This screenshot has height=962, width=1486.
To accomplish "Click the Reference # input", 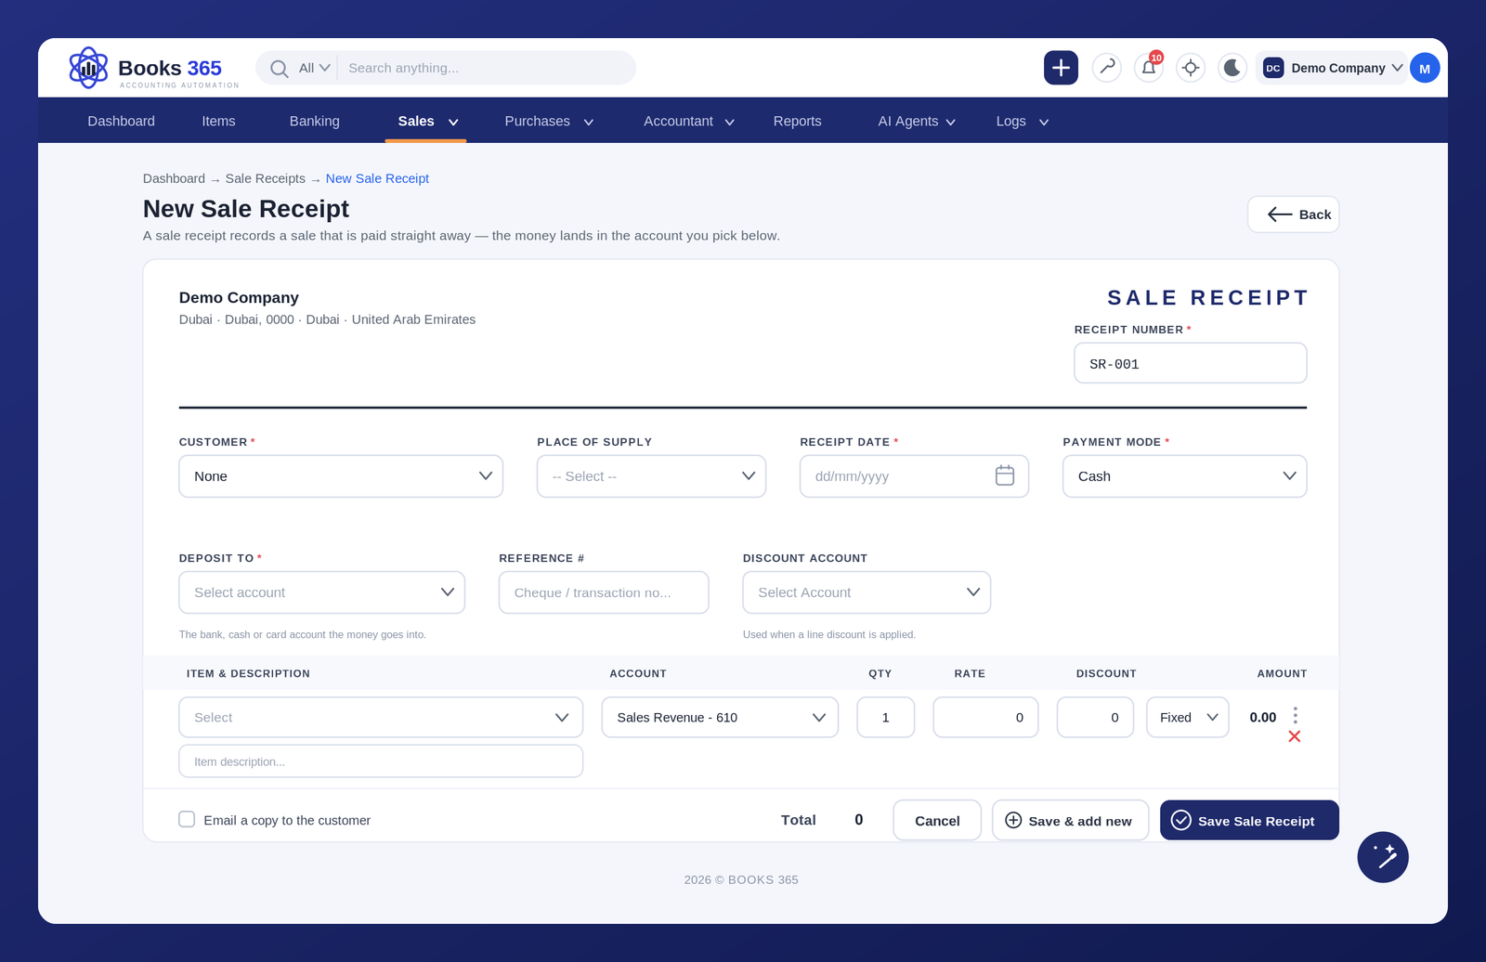I will [604, 592].
